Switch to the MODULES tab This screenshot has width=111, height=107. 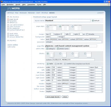pyautogui.click(x=23, y=13)
